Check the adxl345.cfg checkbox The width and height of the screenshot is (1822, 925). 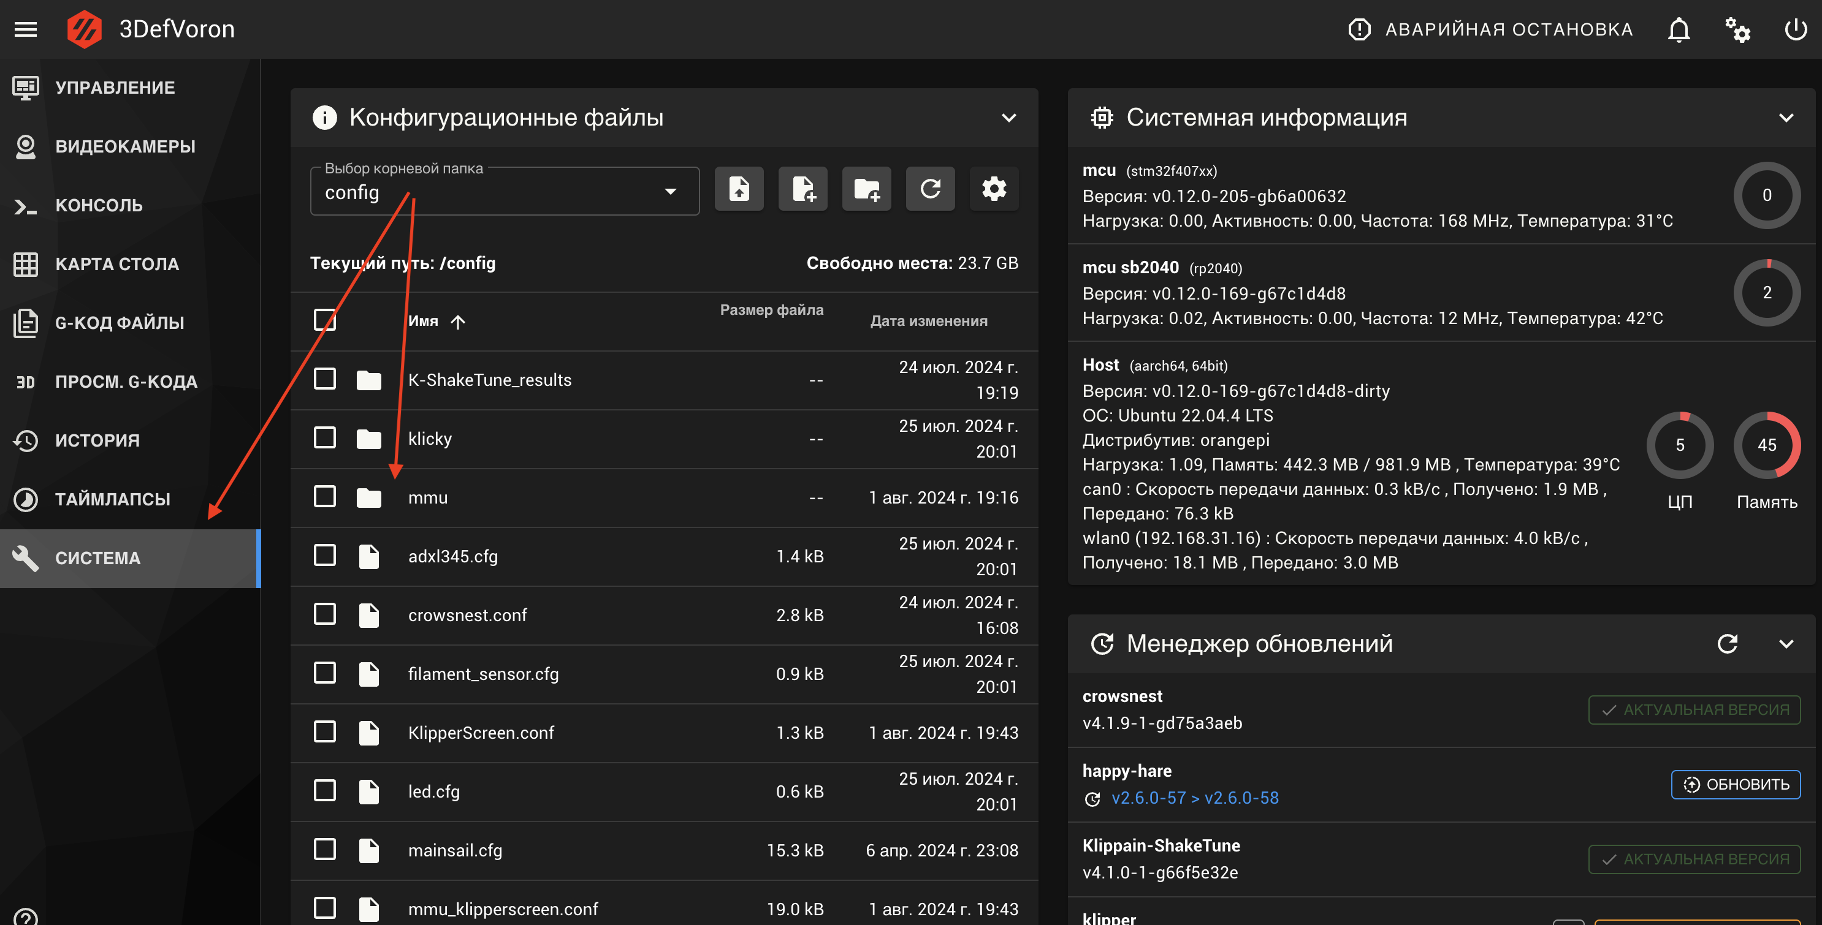pos(325,555)
